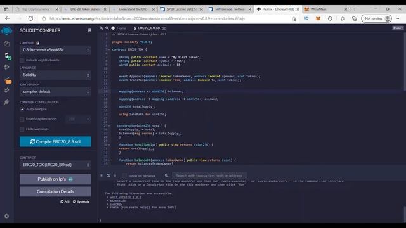Click the zoom out icon in editor

pyautogui.click(x=101, y=28)
